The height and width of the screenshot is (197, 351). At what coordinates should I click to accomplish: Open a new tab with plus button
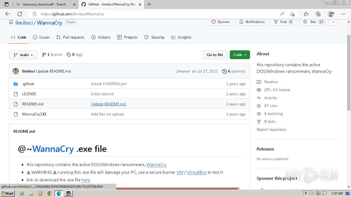click(149, 4)
